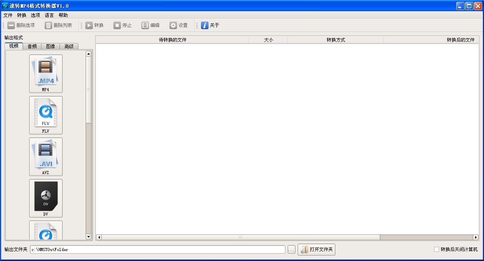Click the output folder path input field
This screenshot has height=261, width=484.
click(154, 249)
